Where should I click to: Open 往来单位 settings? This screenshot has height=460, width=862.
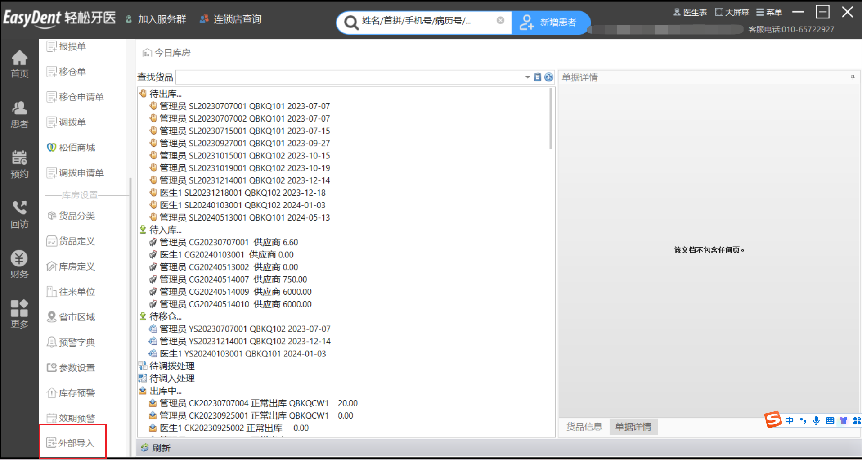[71, 292]
